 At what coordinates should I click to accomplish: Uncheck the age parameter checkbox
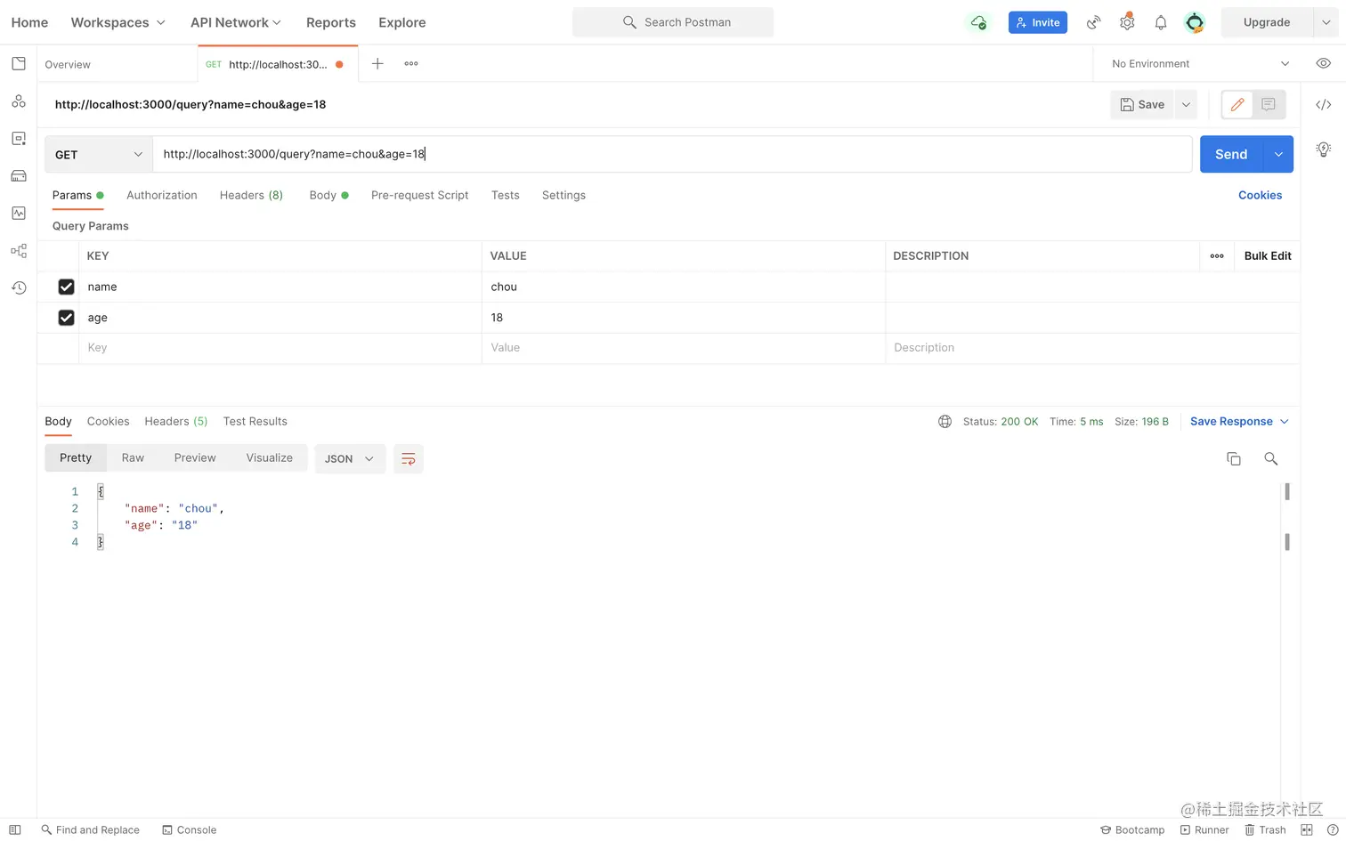pos(66,318)
